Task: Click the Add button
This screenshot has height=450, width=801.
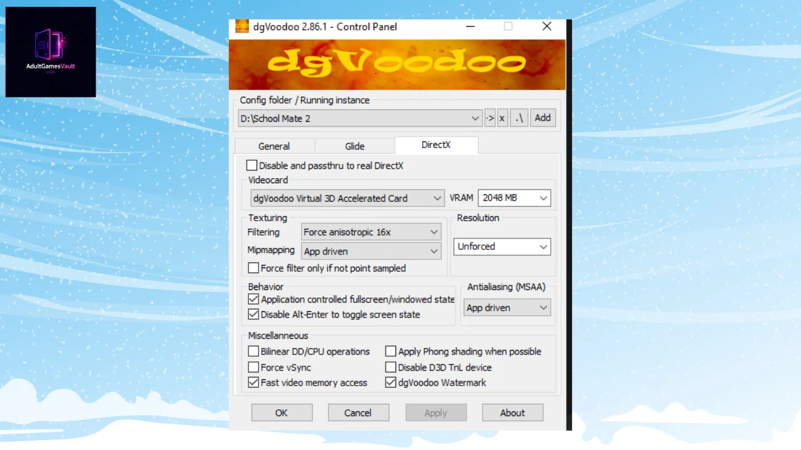Action: (543, 118)
